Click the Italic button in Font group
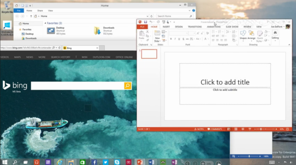Viewport: 296px width, 165px height. [x=175, y=39]
